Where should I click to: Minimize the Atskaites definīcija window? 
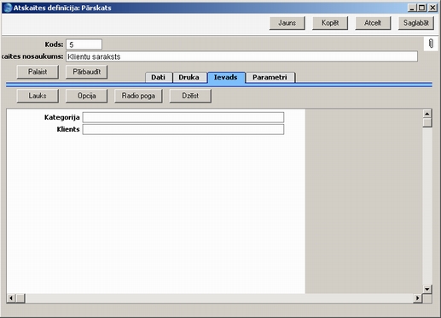(x=412, y=8)
